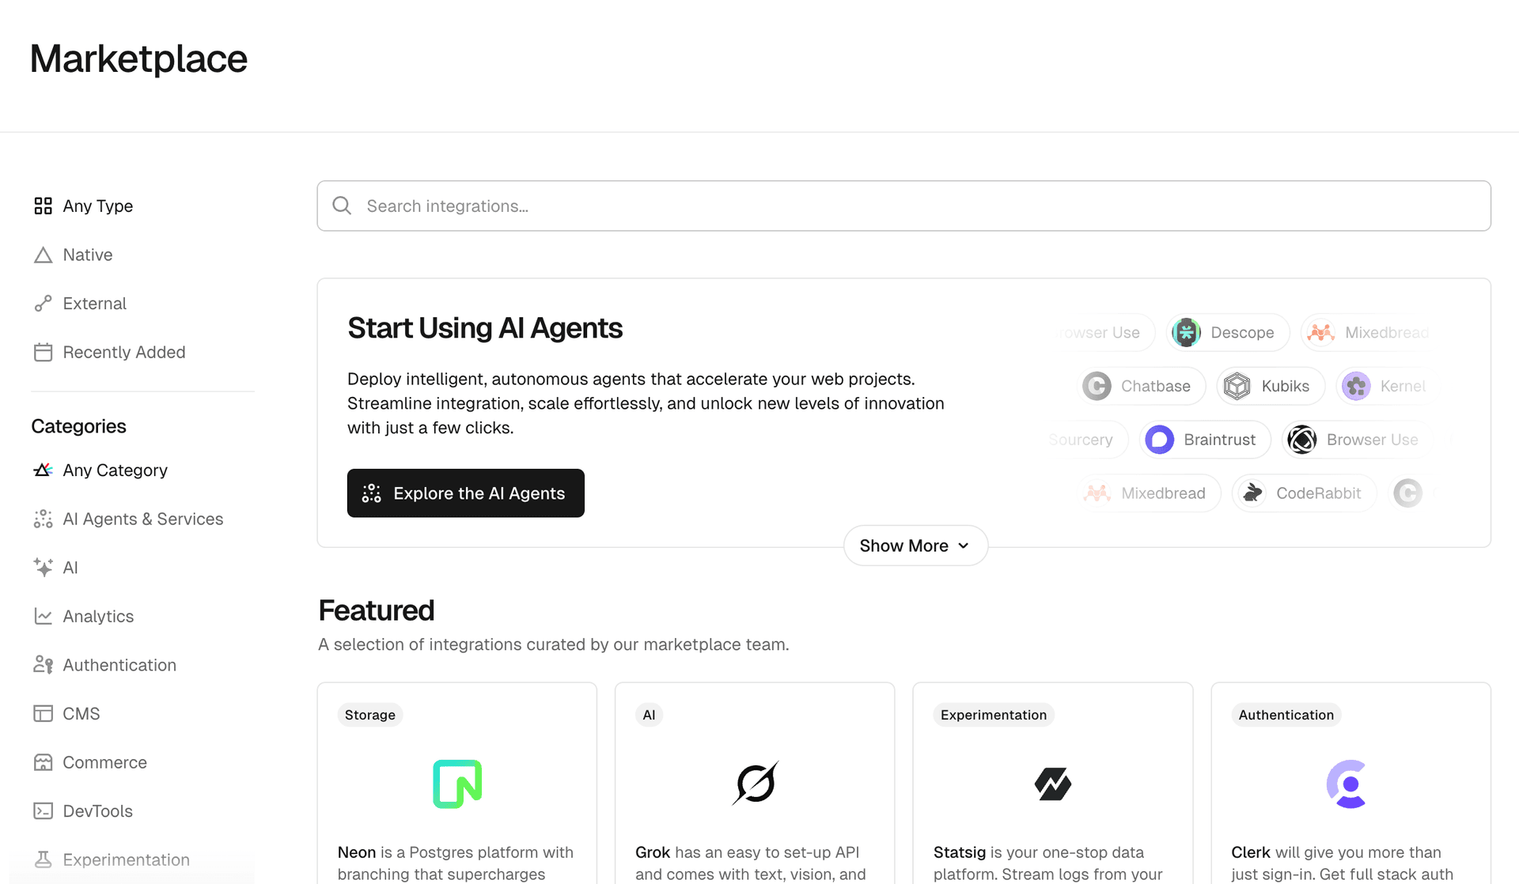Select the CodeRabbit agent pill

pos(1304,493)
